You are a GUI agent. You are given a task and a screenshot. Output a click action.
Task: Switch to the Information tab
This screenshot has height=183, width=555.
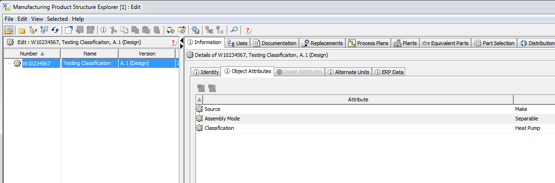[204, 43]
